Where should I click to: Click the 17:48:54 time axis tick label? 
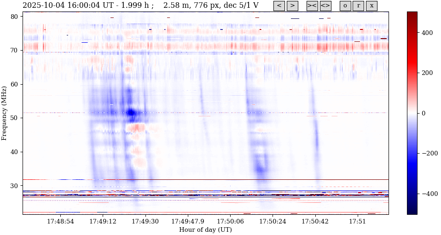tap(60, 222)
